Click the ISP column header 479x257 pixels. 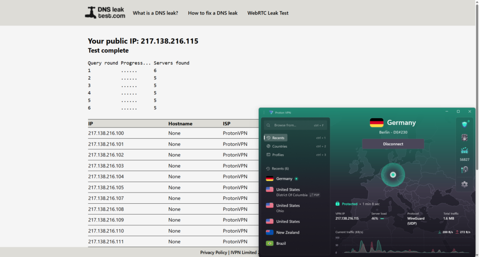(x=227, y=124)
